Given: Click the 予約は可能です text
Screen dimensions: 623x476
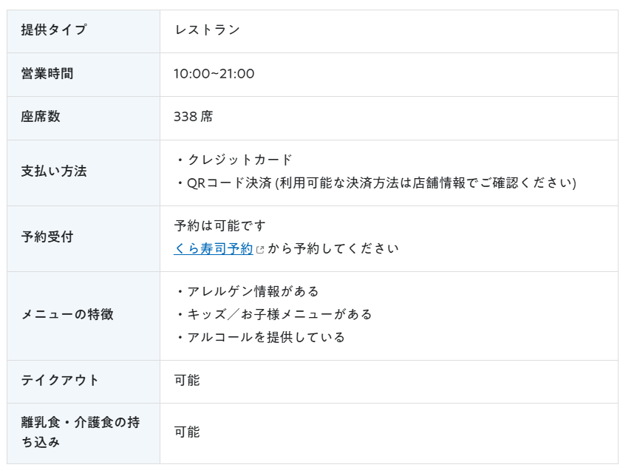Looking at the screenshot, I should pos(219,225).
